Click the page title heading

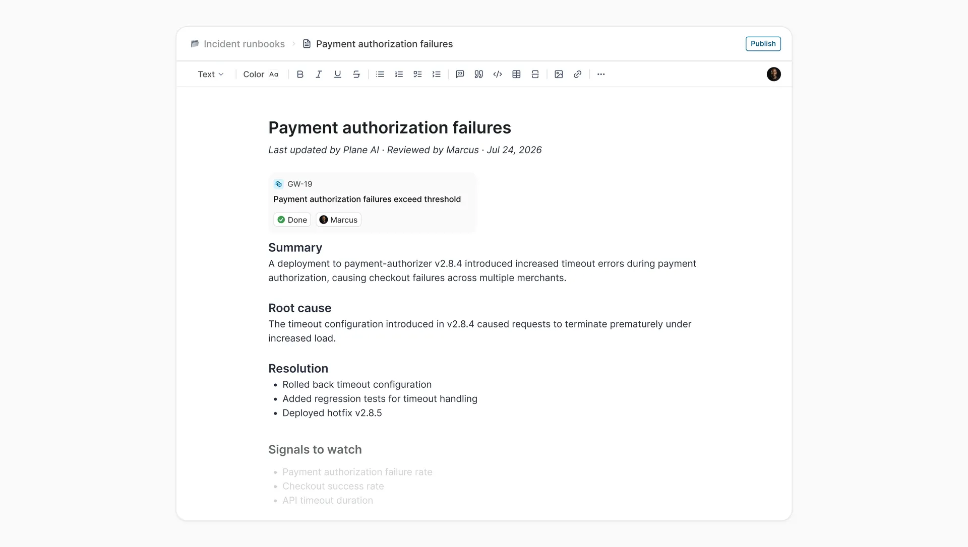point(389,127)
